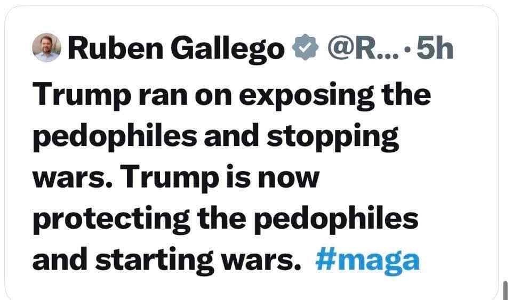Screen dimensions: 512x300
Task: Click the 5h timestamp
Action: [x=435, y=48]
